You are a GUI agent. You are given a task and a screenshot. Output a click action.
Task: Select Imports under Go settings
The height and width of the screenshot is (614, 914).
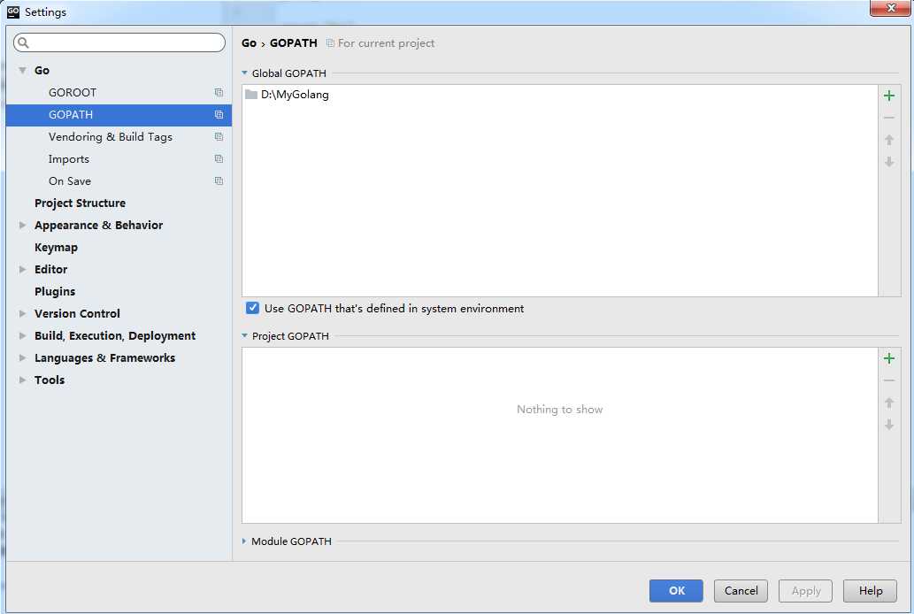tap(69, 159)
